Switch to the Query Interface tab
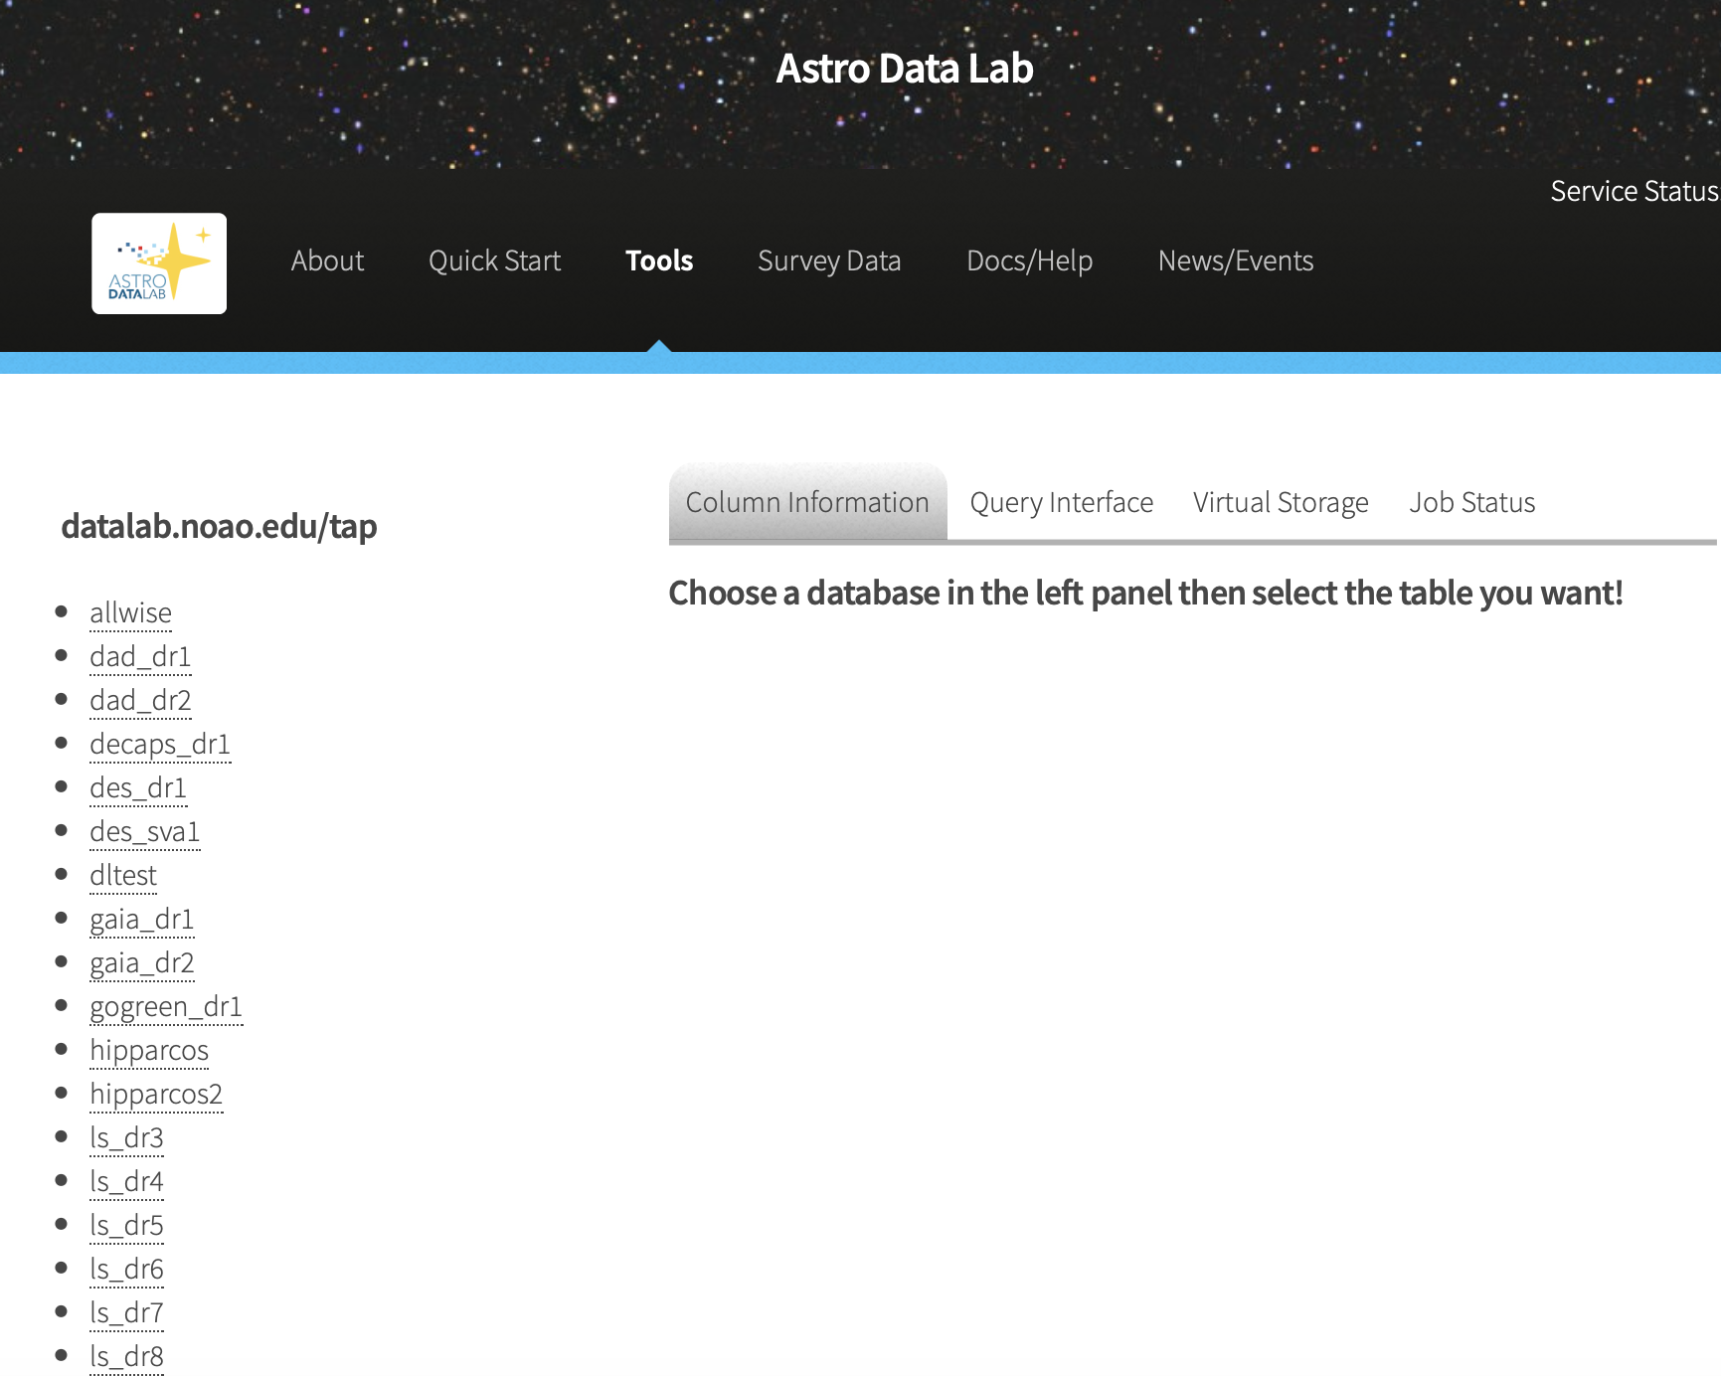 coord(1061,502)
